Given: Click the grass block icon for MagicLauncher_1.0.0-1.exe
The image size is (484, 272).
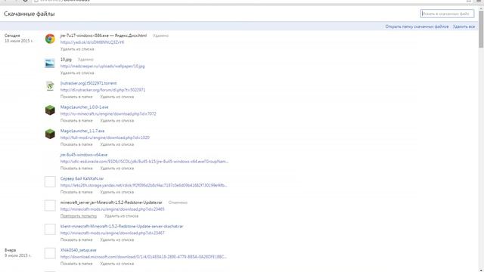Looking at the screenshot, I should 50,110.
